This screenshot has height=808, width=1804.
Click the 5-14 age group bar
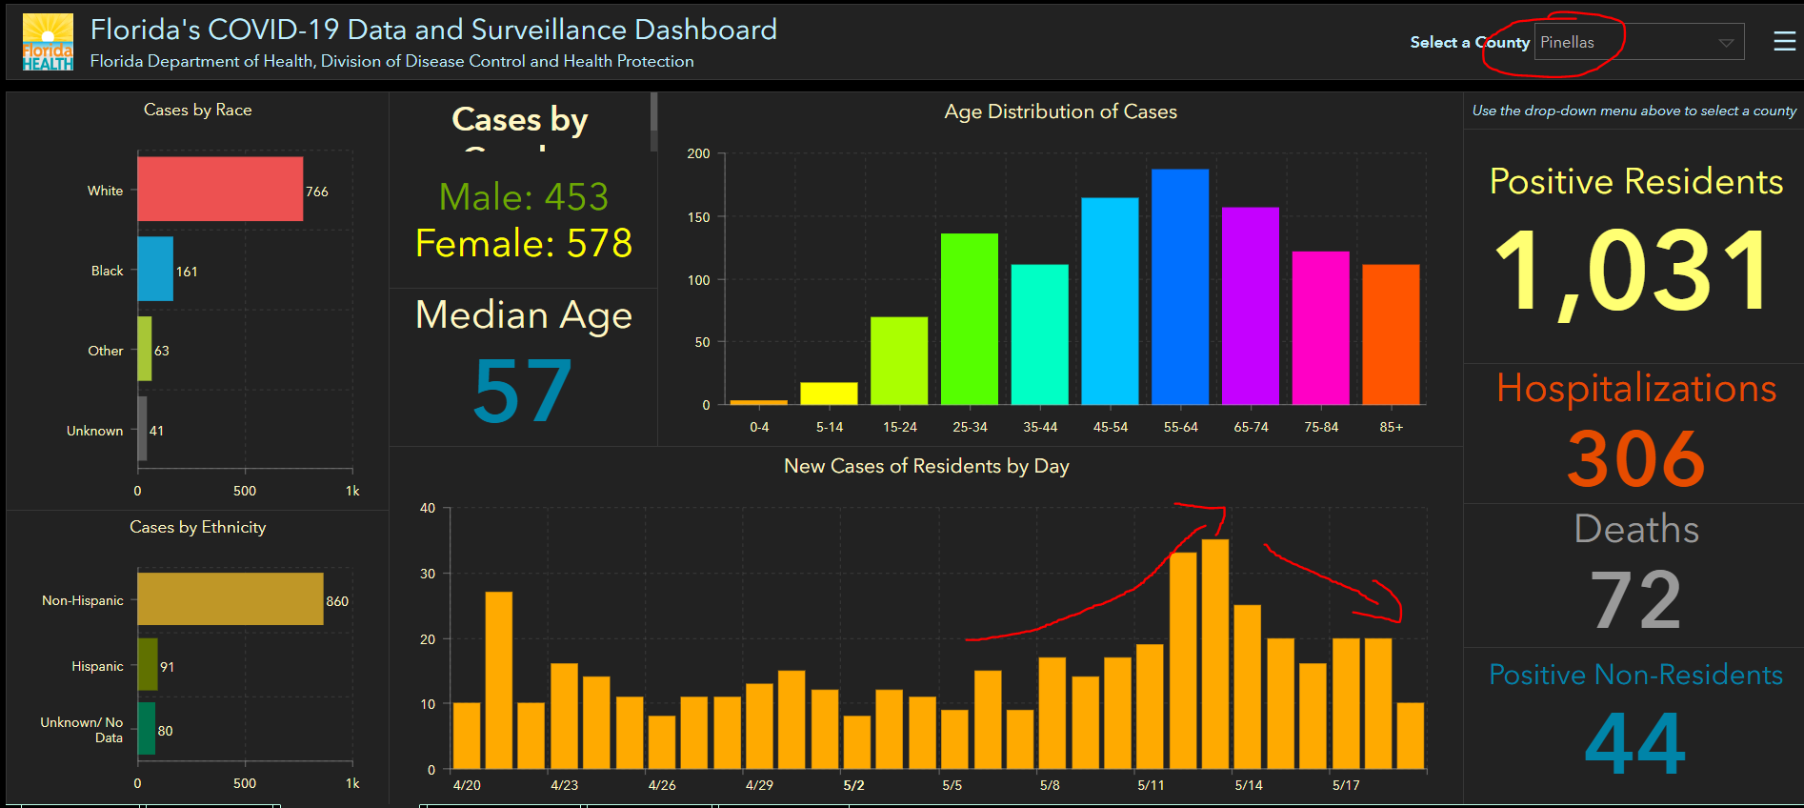click(829, 394)
